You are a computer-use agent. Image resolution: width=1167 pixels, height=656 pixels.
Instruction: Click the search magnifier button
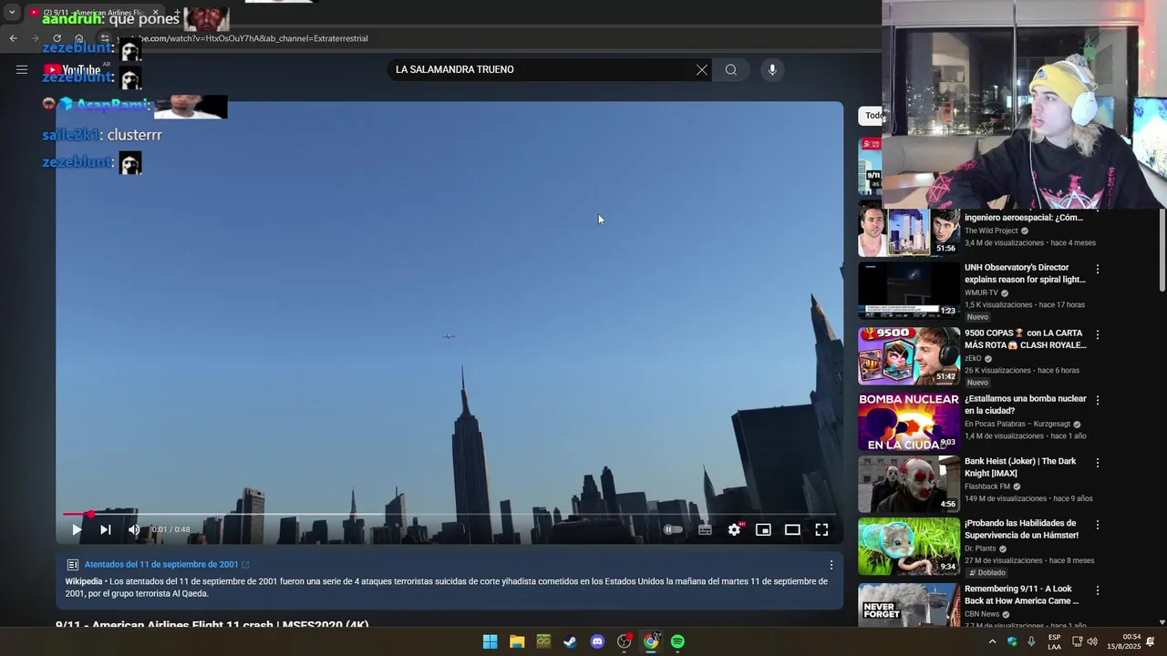731,69
